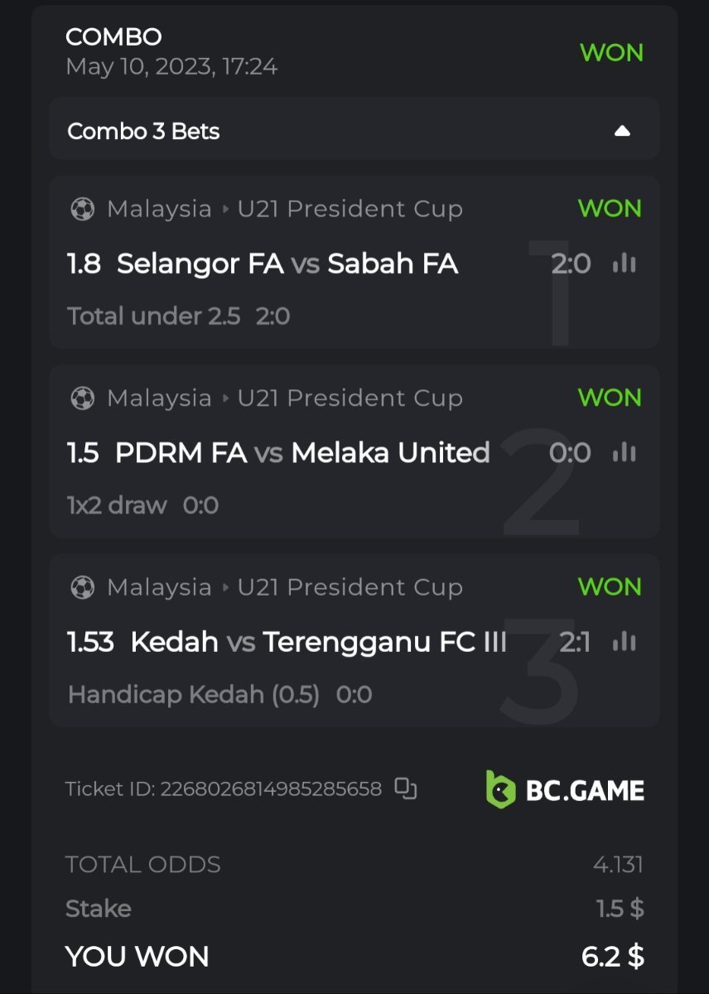Select U21 President Cup in first bet

[x=350, y=210]
